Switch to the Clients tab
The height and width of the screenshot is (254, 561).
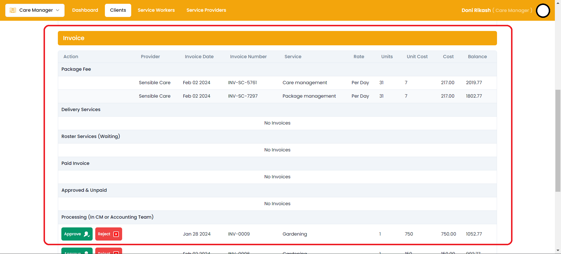tap(118, 10)
